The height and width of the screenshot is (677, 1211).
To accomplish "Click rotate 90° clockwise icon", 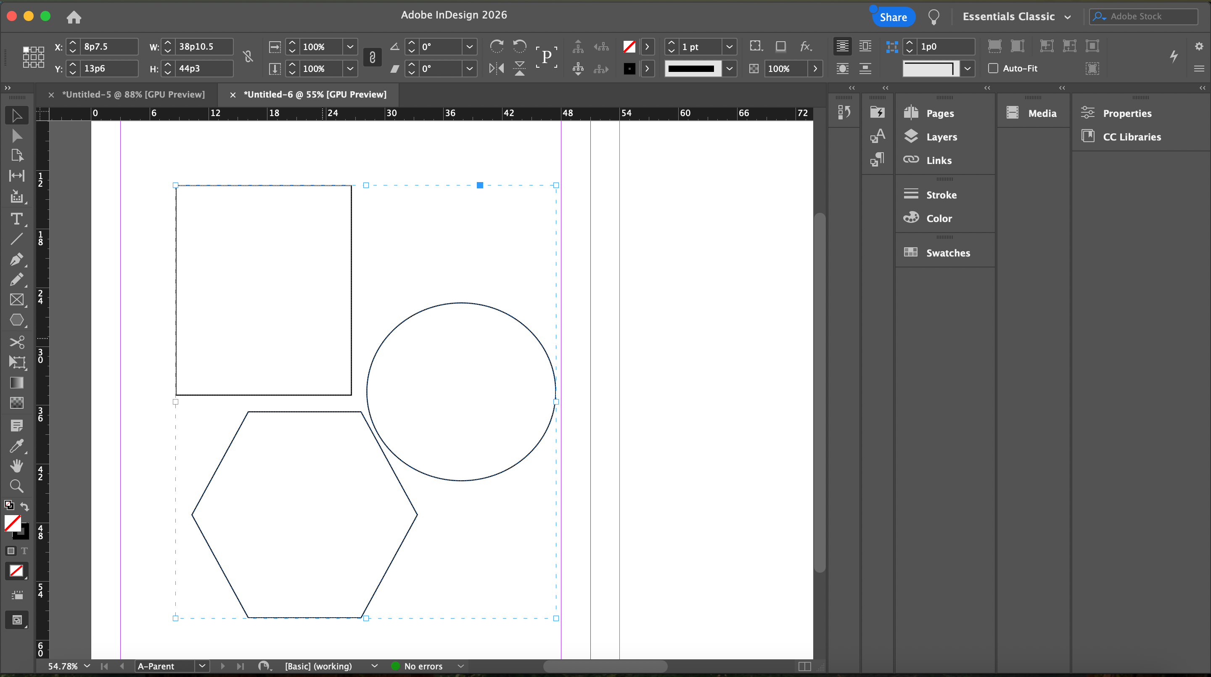I will click(x=497, y=46).
